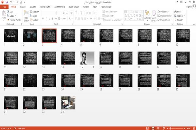
Task: Switch to the DESIGN tab
Action: (x=32, y=7)
